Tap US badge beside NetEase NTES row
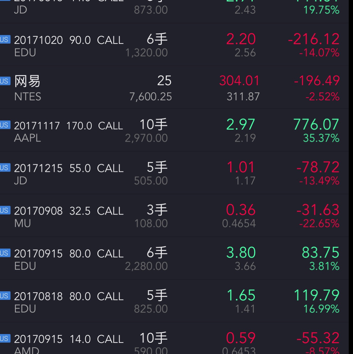353x354 pixels. 5,81
